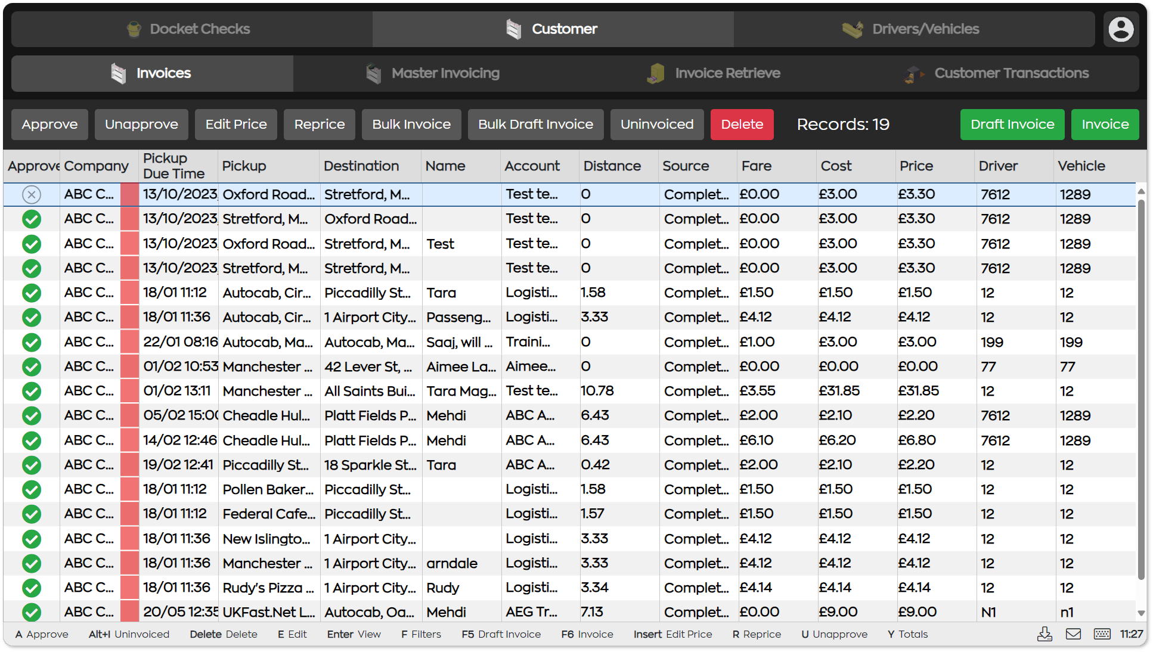Toggle approval tick for 05/02 15:00 row

click(32, 415)
